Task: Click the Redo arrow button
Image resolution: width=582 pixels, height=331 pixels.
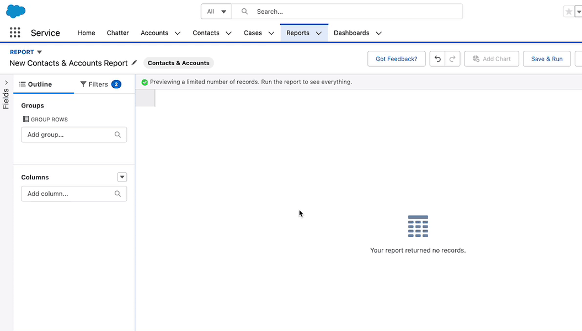Action: pyautogui.click(x=452, y=59)
